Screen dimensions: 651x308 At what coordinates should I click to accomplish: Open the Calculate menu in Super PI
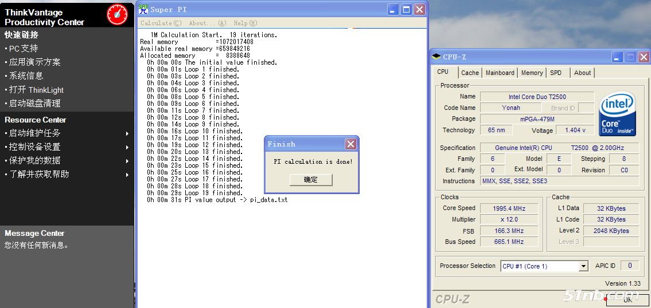(161, 23)
